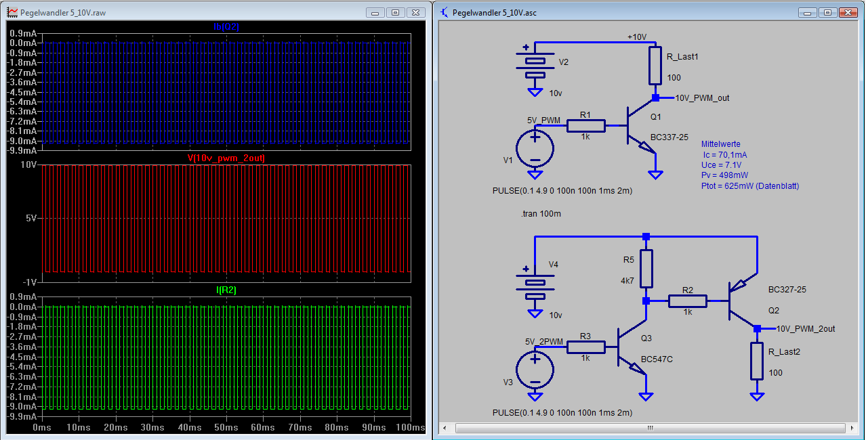Select pulse voltage source V3
This screenshot has width=866, height=440.
tap(535, 369)
